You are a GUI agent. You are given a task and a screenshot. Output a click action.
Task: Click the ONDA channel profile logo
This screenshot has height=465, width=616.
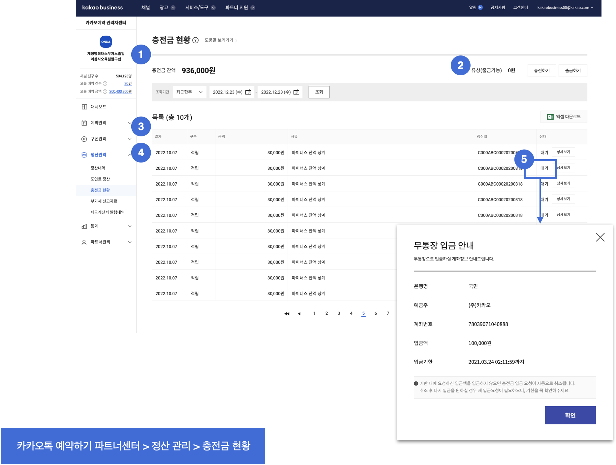[106, 42]
